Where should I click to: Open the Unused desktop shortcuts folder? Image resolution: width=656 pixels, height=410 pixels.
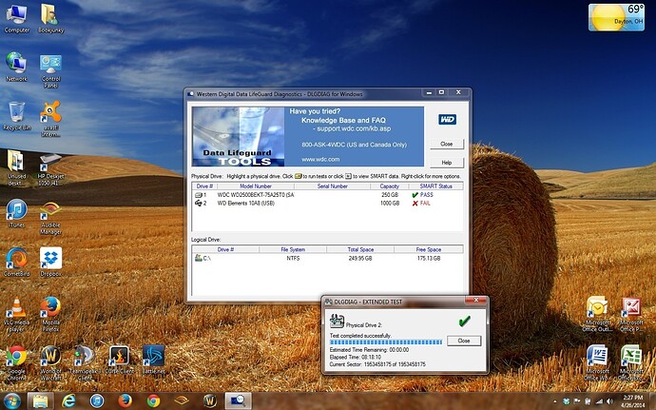pyautogui.click(x=17, y=167)
